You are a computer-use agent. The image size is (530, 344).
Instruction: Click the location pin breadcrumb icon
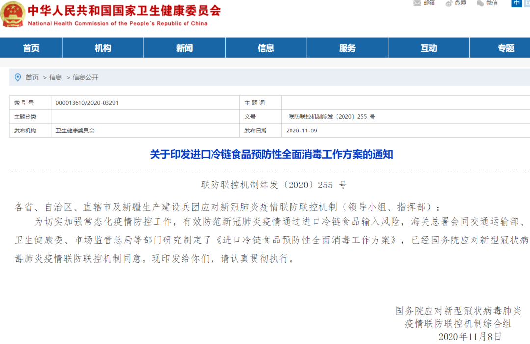tap(18, 77)
